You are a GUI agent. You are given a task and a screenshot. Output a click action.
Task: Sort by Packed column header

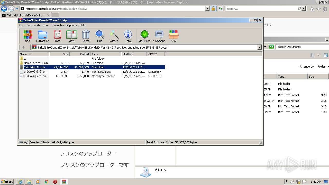pyautogui.click(x=80, y=54)
